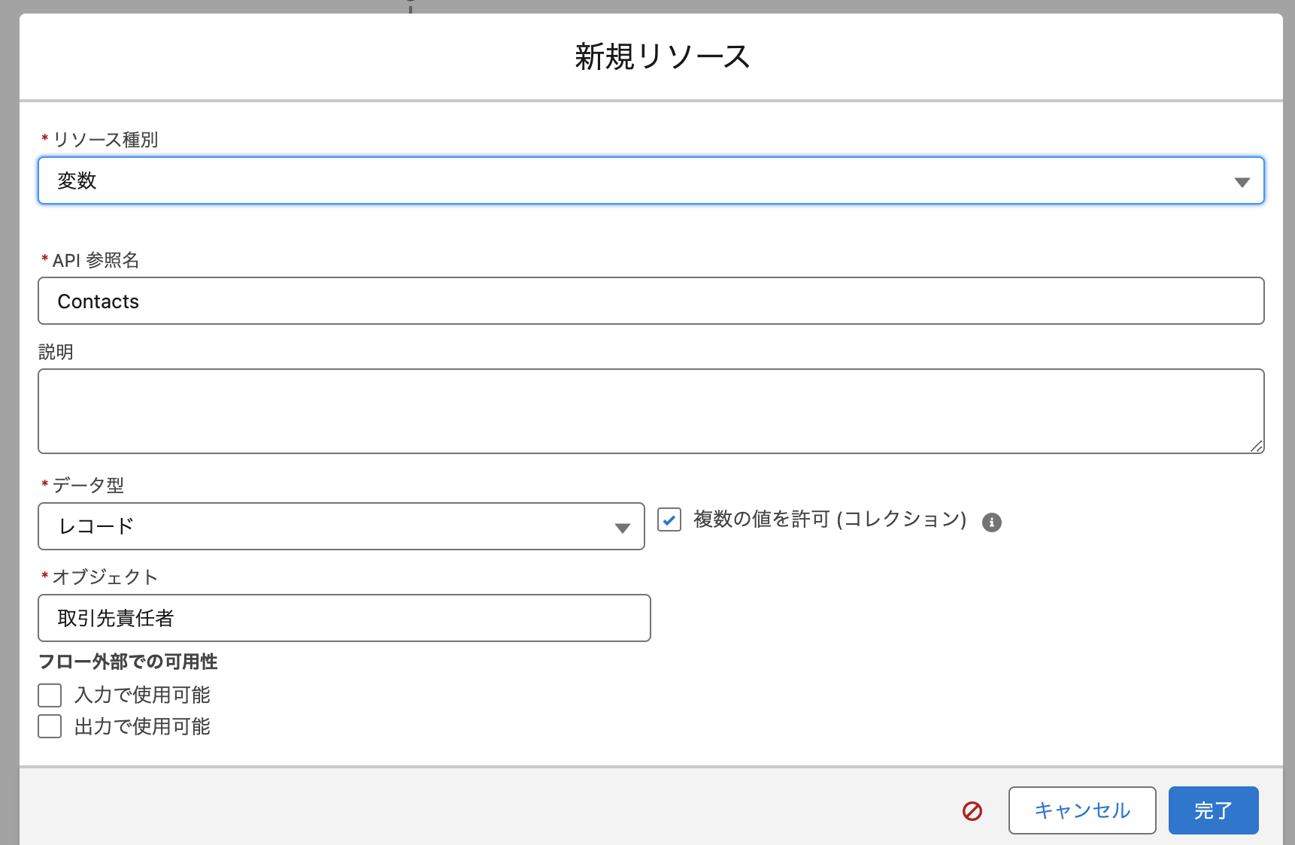Select the Contacts text in API 参照名

(x=99, y=301)
